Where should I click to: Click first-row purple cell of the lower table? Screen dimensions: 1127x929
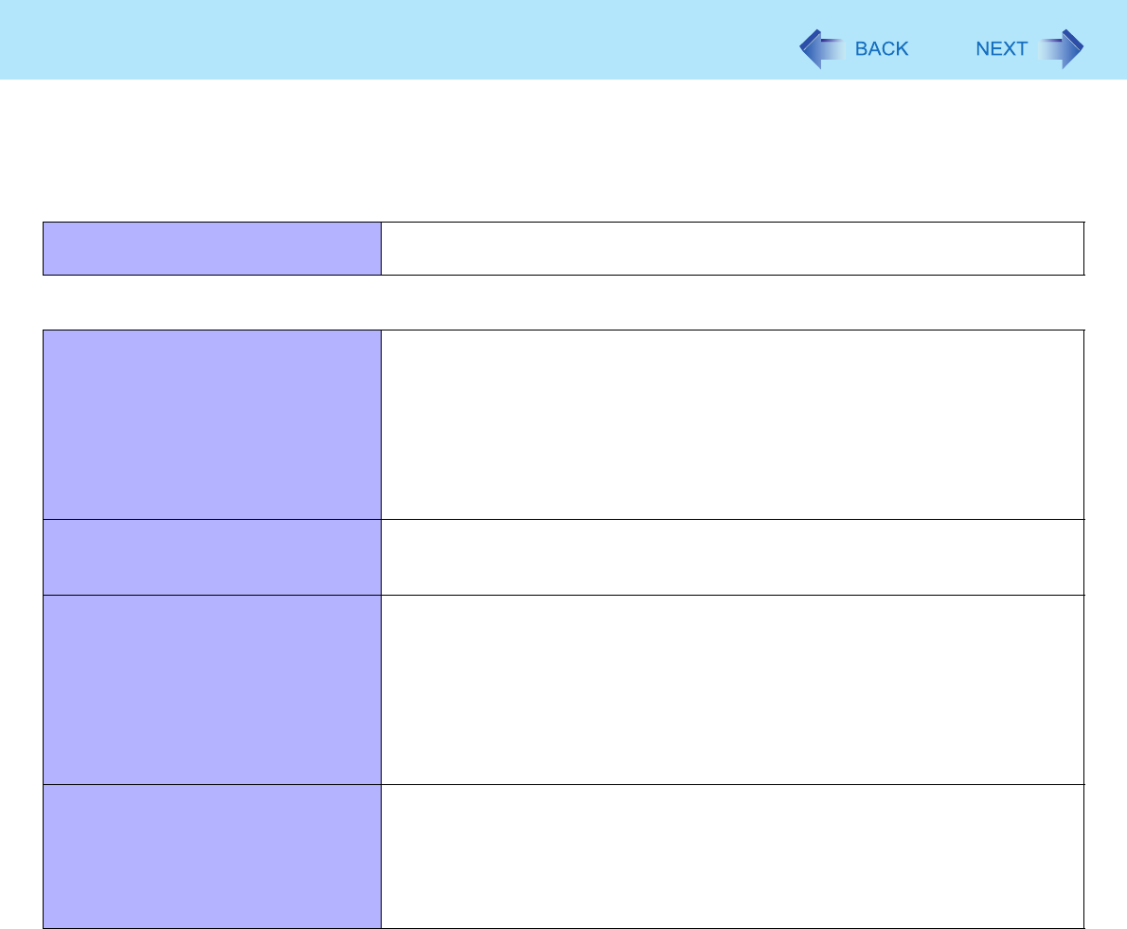click(x=212, y=424)
